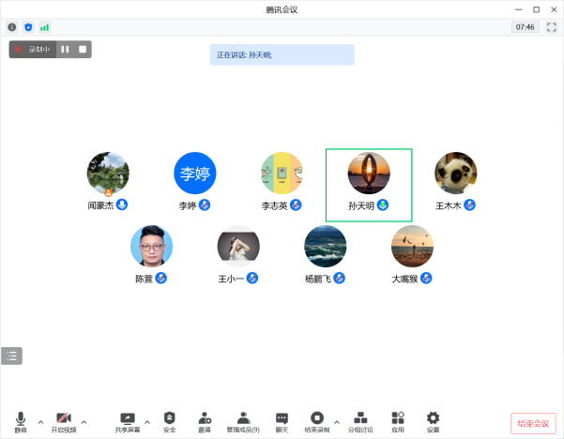This screenshot has height=439, width=564.
Task: Open share options arrow beside 共享屏幕
Action: (x=147, y=422)
